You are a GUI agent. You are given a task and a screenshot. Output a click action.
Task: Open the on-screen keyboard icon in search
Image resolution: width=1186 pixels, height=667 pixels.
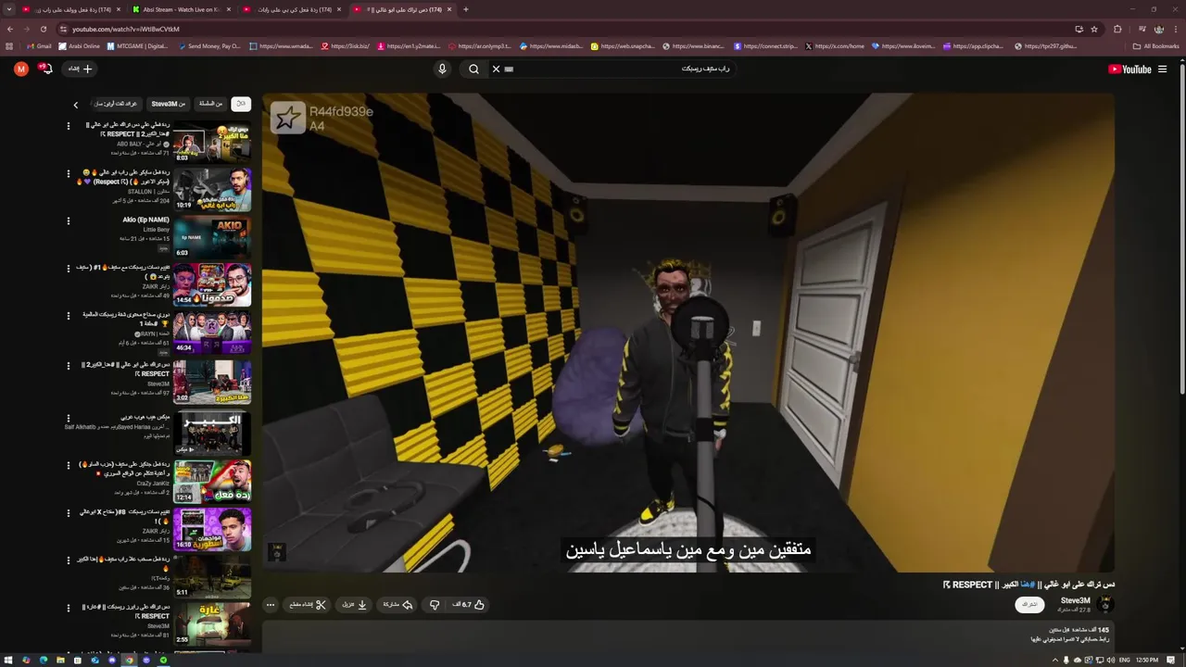click(509, 69)
